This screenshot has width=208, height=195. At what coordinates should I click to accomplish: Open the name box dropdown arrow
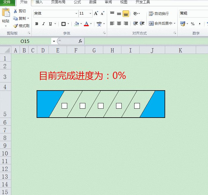[54, 41]
